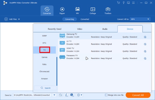Viewport: 155px width, 100px height.
Task: Choose the Samsung TV profile name
Action: (x=72, y=34)
